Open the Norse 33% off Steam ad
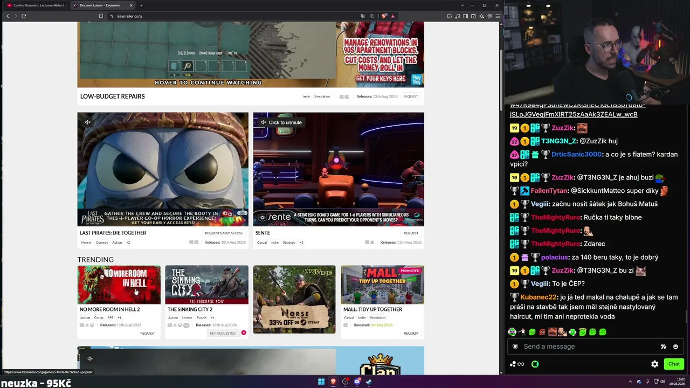 [x=294, y=300]
